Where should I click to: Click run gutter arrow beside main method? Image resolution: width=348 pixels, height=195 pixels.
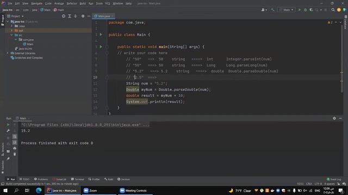[x=101, y=47]
